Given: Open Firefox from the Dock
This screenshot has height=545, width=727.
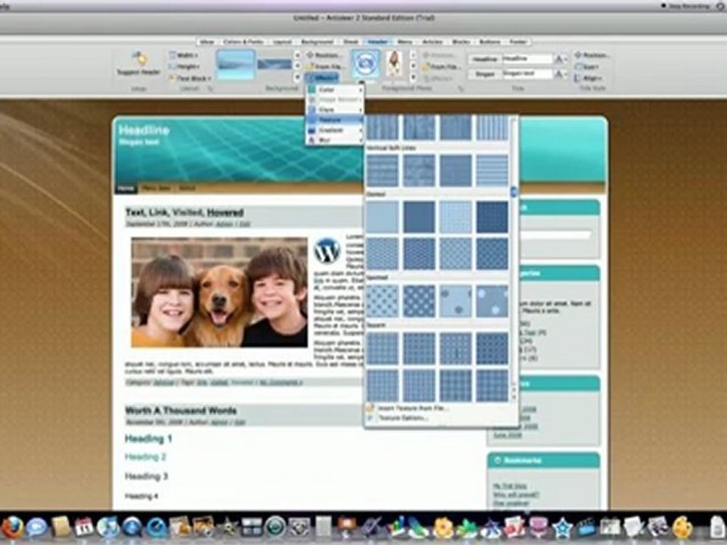Looking at the screenshot, I should pos(12,528).
